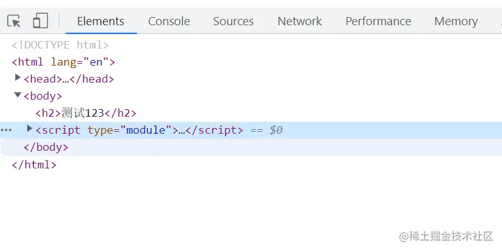Viewport: 502px width, 251px height.
Task: Select the <head>…</head> node
Action: click(69, 79)
